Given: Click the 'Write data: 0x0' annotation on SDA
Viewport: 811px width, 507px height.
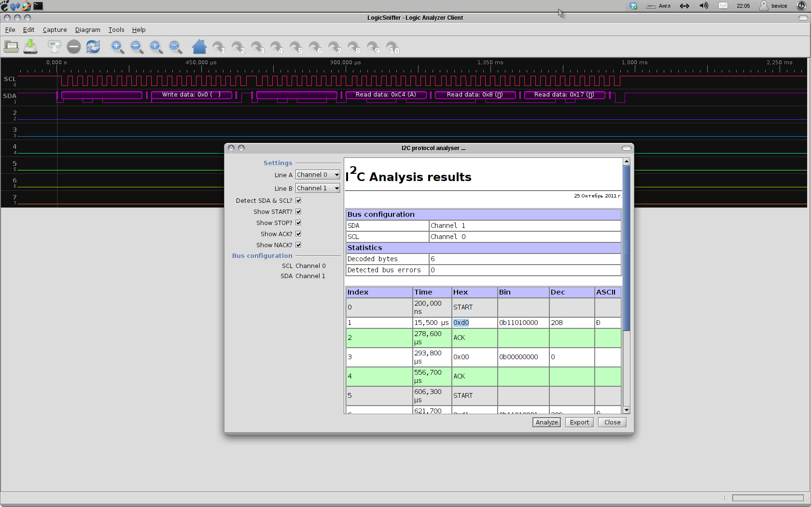Looking at the screenshot, I should (x=192, y=95).
